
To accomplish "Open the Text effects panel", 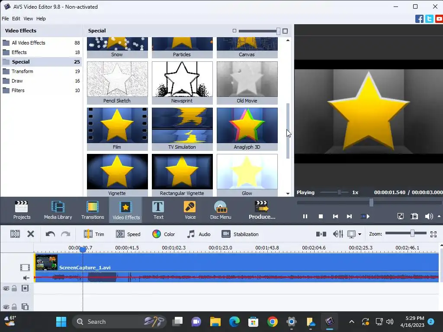I will tap(158, 210).
